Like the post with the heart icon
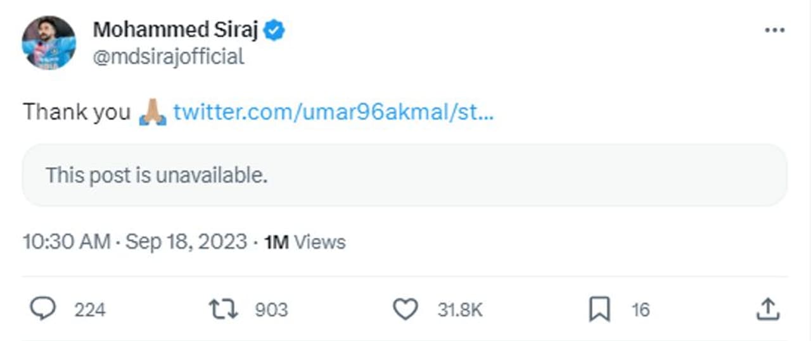Image resolution: width=811 pixels, height=341 pixels. 405,309
